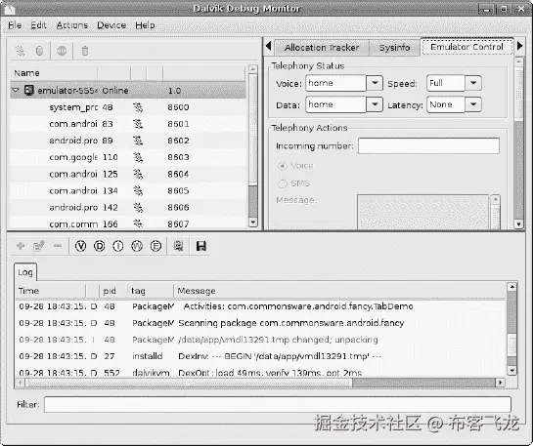This screenshot has width=533, height=446.
Task: Click the clear log icon
Action: (x=178, y=246)
